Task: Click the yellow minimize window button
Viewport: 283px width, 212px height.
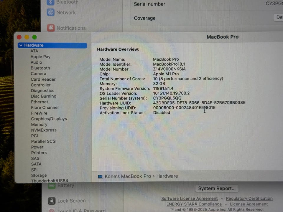Action: click(x=27, y=37)
